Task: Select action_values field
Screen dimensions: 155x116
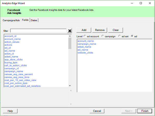Action: 12,42
